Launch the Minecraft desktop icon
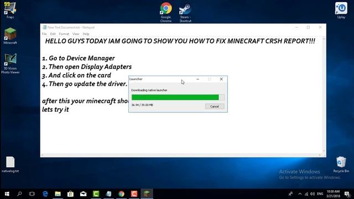 click(x=10, y=35)
